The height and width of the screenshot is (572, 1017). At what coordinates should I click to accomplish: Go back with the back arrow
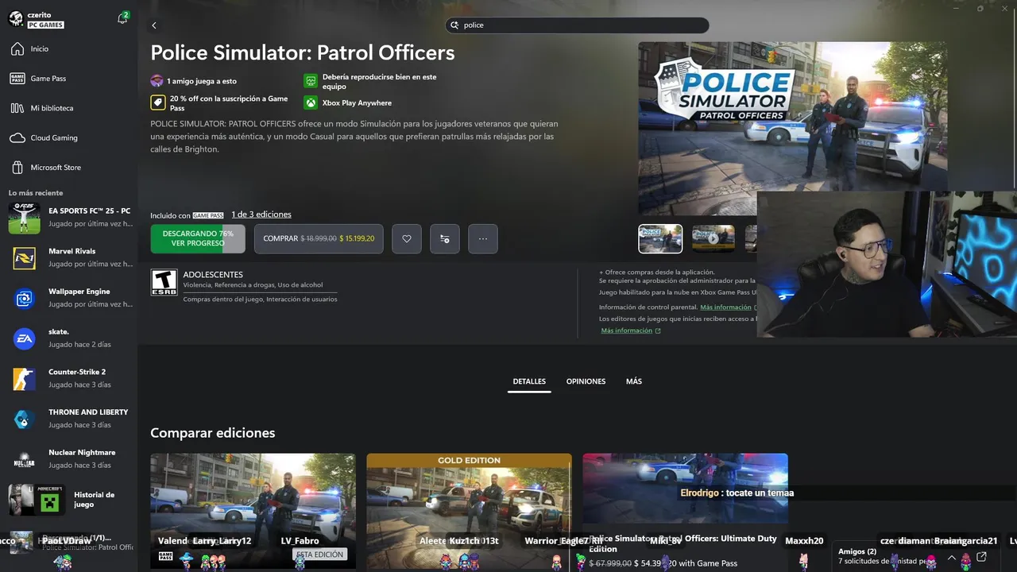click(x=154, y=25)
